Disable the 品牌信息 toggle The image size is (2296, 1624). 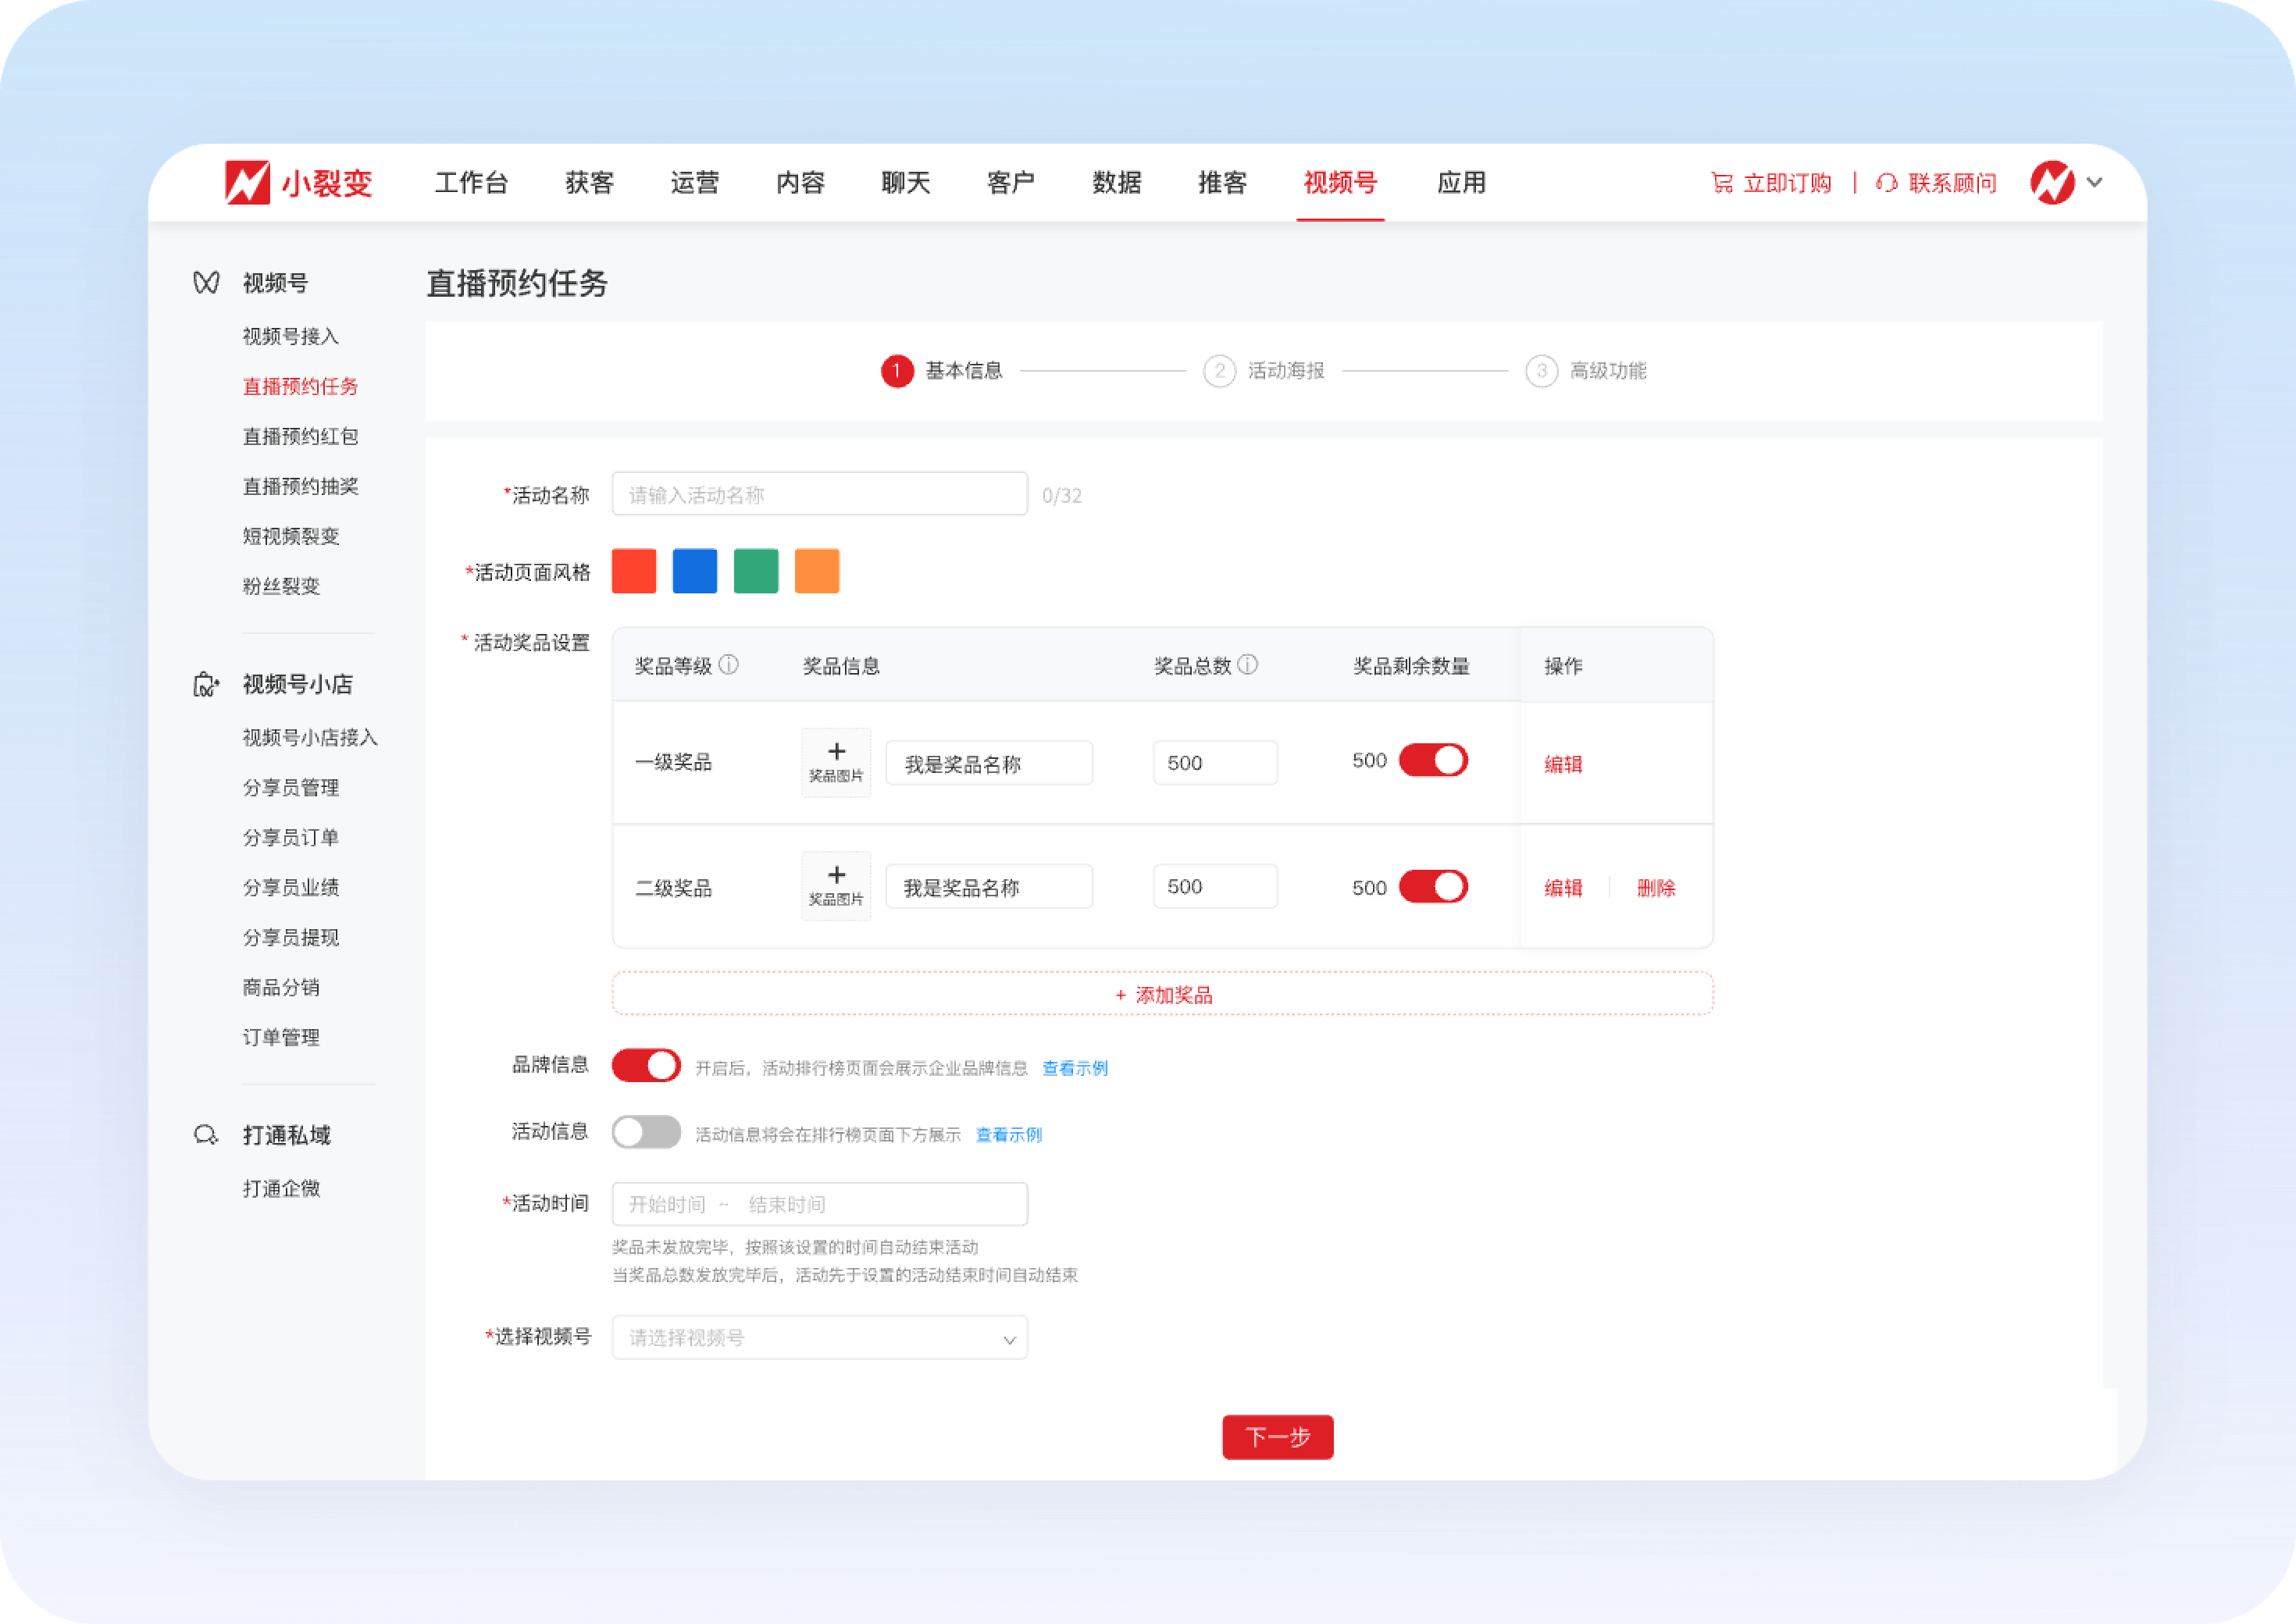pyautogui.click(x=646, y=1066)
